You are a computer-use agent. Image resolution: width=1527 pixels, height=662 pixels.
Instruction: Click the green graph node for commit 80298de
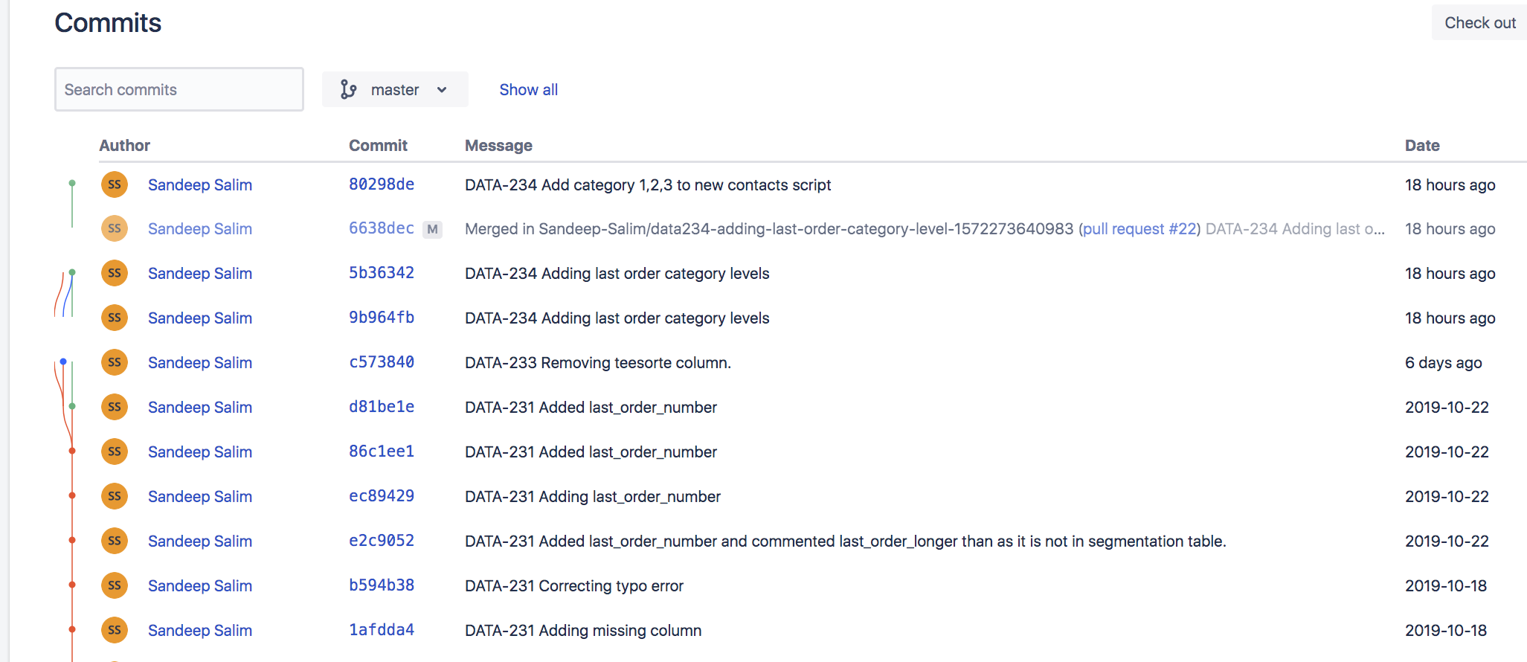click(72, 183)
